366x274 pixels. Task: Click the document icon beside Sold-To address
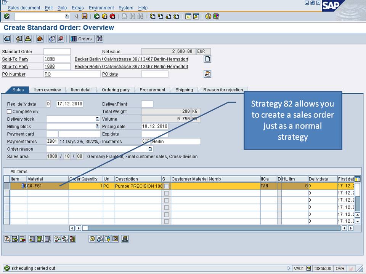207,59
